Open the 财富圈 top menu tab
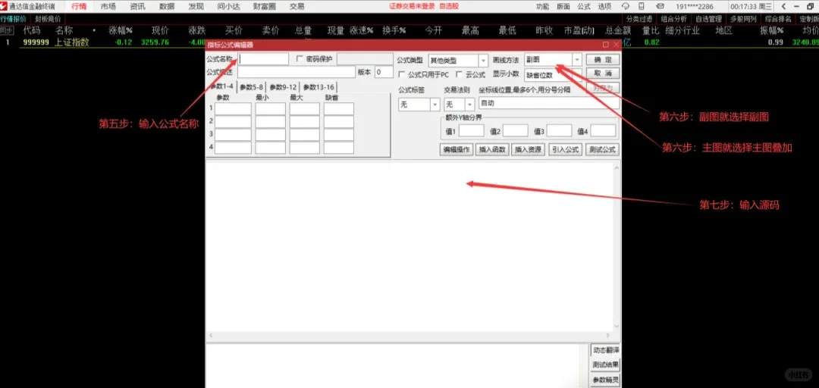Viewport: 819px width, 388px height. click(265, 6)
